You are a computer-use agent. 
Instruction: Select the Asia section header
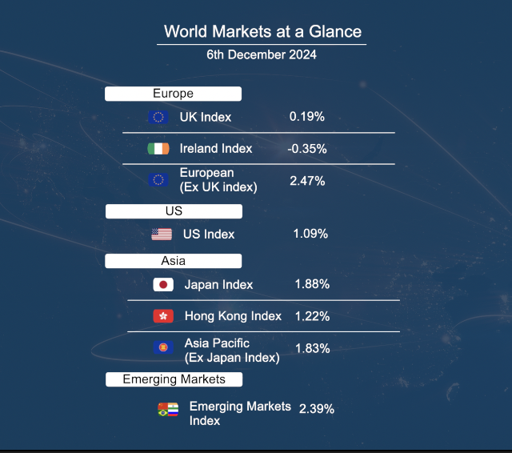(x=173, y=261)
